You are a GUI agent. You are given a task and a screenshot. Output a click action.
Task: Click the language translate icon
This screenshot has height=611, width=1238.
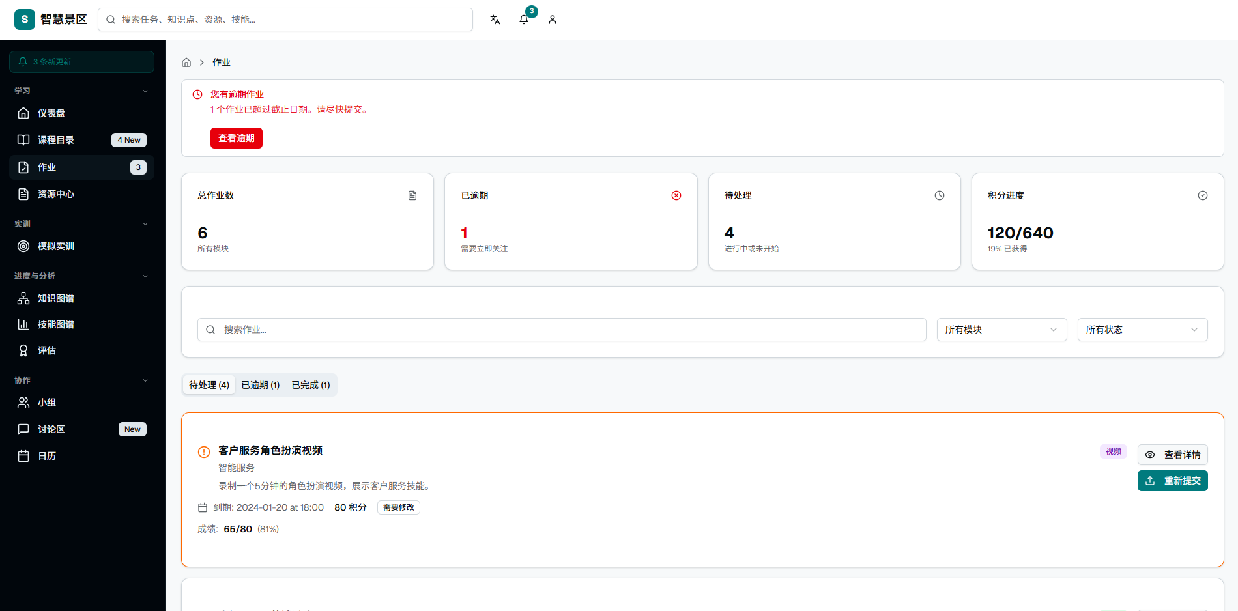[x=495, y=20]
